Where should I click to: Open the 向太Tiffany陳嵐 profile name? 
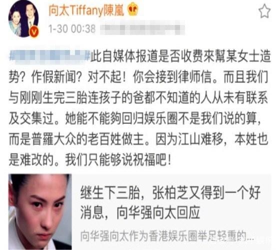click(86, 10)
